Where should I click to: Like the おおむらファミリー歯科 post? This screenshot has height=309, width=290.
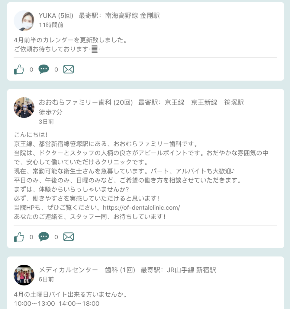tap(19, 237)
